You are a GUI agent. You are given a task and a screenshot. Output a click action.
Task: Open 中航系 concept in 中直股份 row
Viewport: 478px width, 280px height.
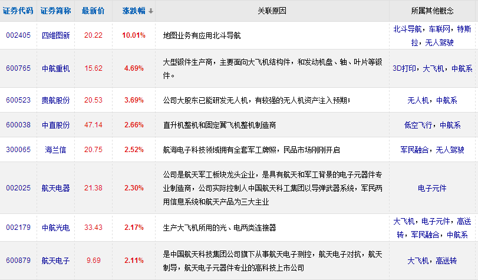(450, 125)
